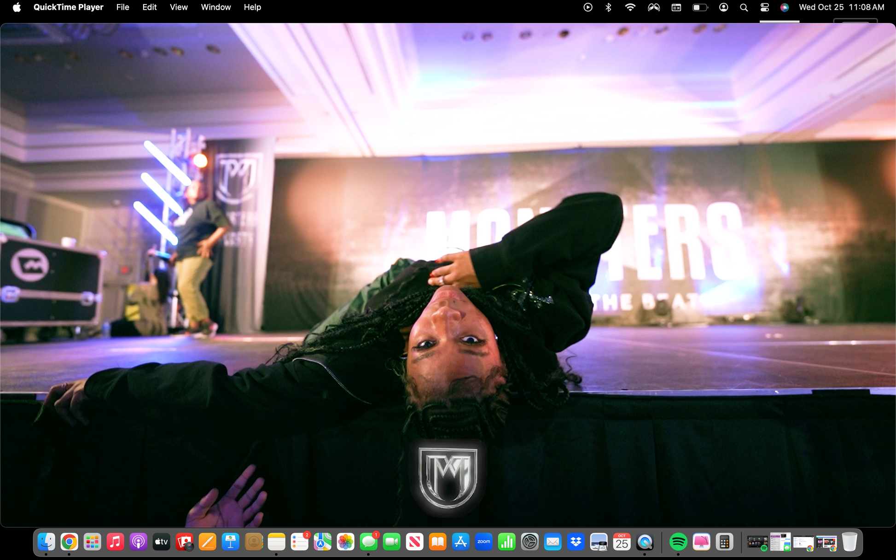The width and height of the screenshot is (896, 560).
Task: Open the Wi-Fi status menu
Action: coord(630,7)
